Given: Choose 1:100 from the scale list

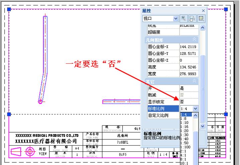Looking at the screenshot, I should pos(186,147).
